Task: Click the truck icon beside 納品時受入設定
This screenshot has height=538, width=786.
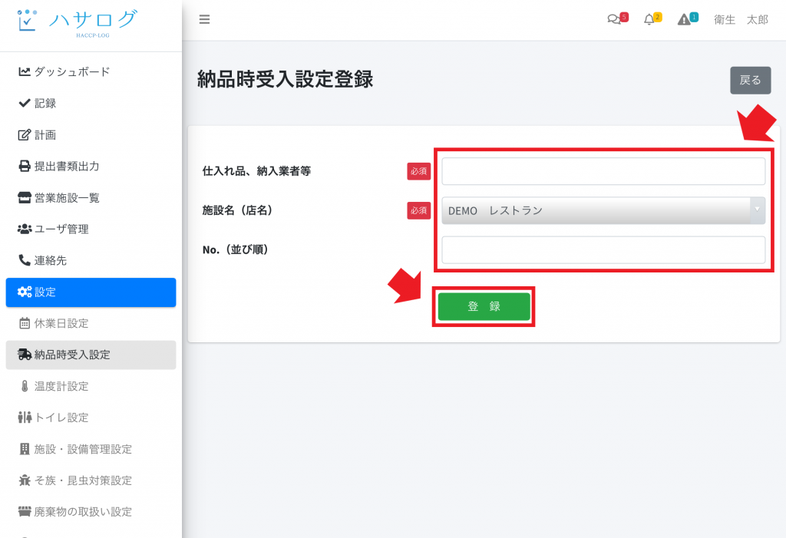Action: coord(25,355)
